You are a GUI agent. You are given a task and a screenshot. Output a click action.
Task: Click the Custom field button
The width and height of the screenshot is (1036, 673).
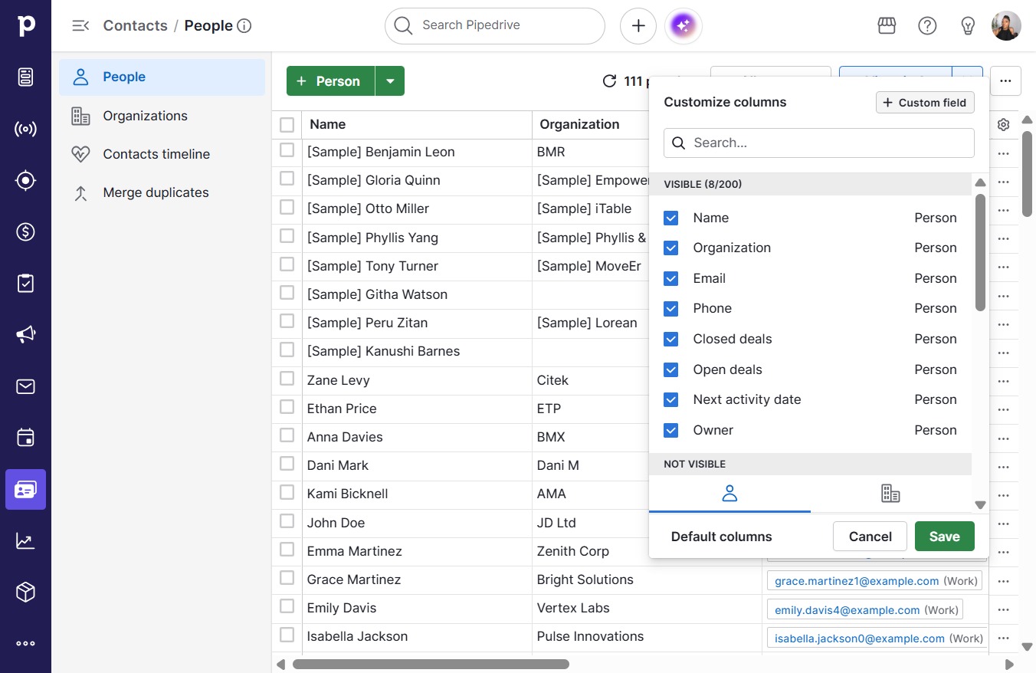pos(925,103)
